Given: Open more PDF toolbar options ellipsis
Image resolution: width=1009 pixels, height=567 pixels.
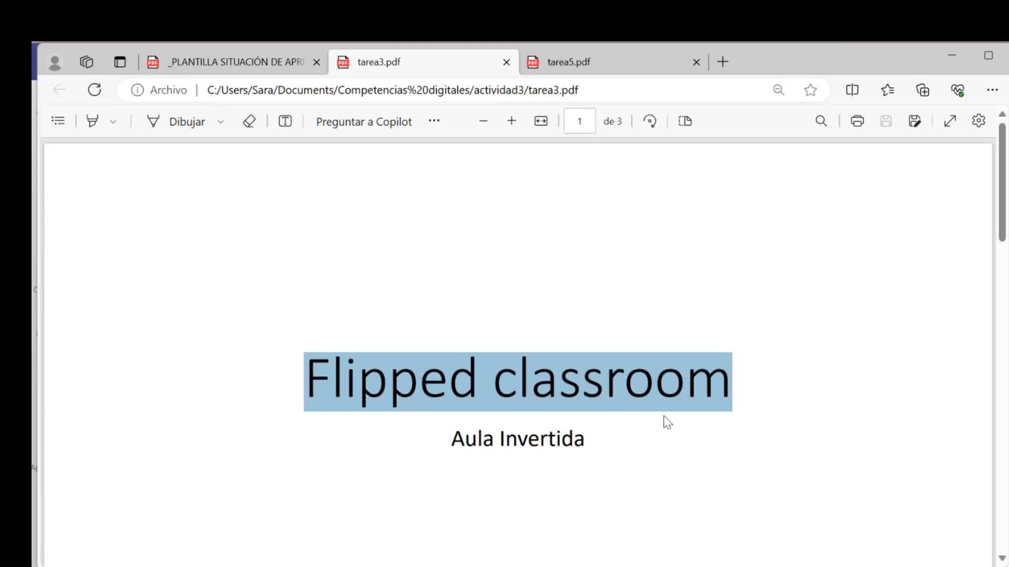Looking at the screenshot, I should coord(434,121).
